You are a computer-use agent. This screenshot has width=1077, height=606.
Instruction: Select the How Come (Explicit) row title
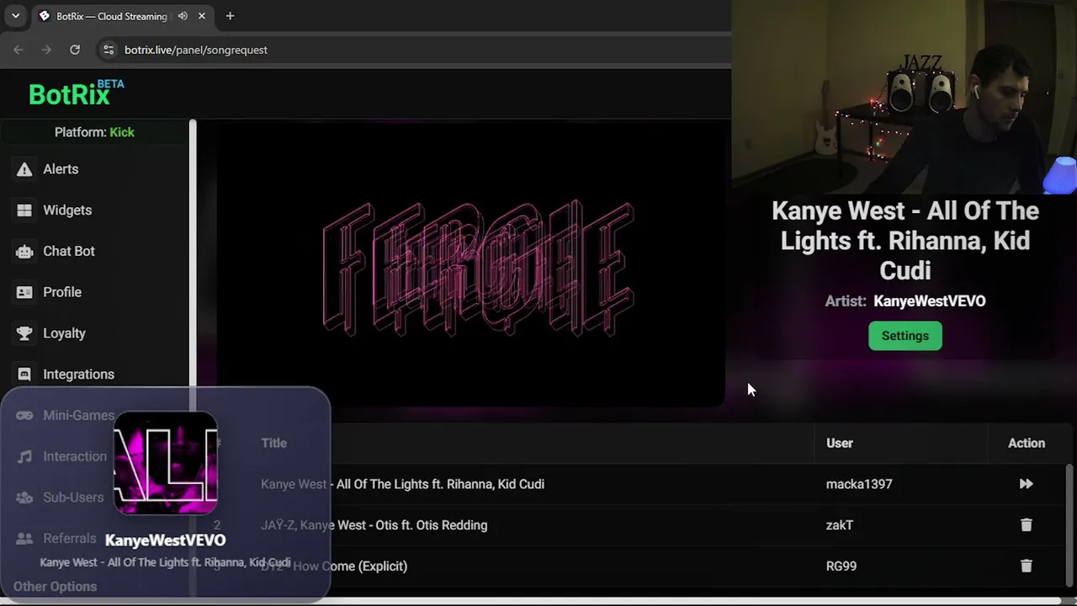pyautogui.click(x=334, y=566)
